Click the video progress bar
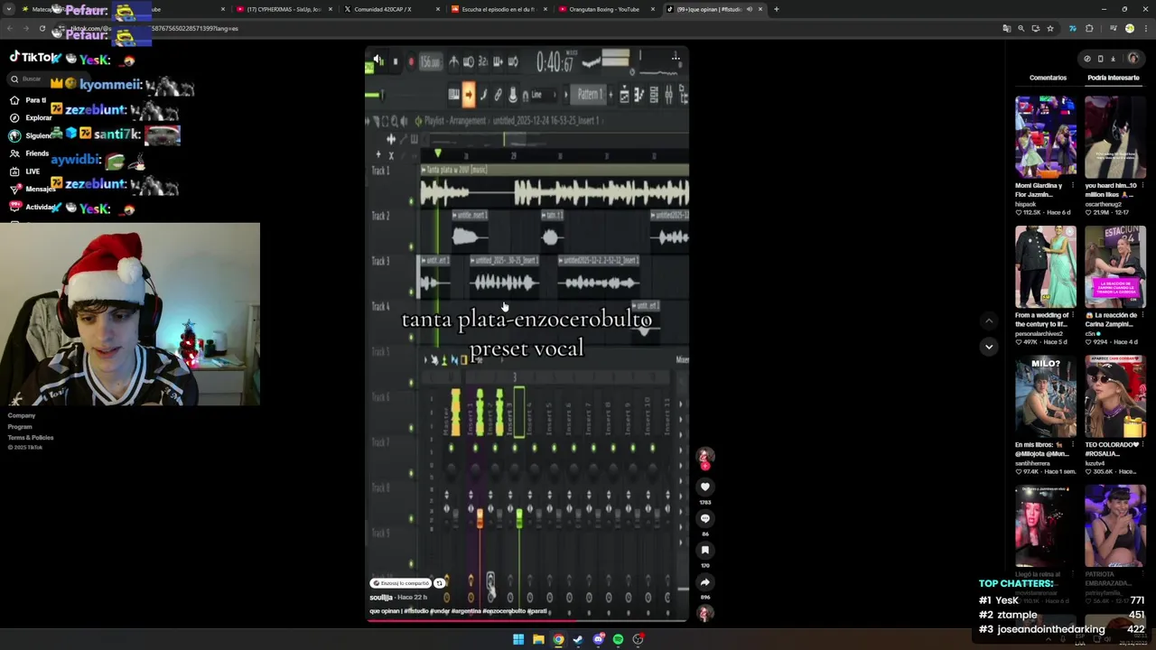The height and width of the screenshot is (650, 1156). 527,620
